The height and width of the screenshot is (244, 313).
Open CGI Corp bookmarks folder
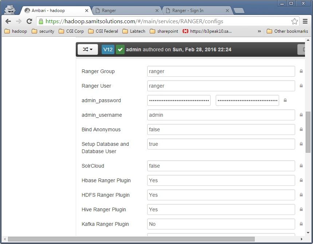pos(71,31)
